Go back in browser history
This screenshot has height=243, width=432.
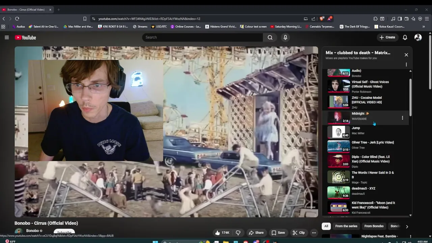(4, 19)
